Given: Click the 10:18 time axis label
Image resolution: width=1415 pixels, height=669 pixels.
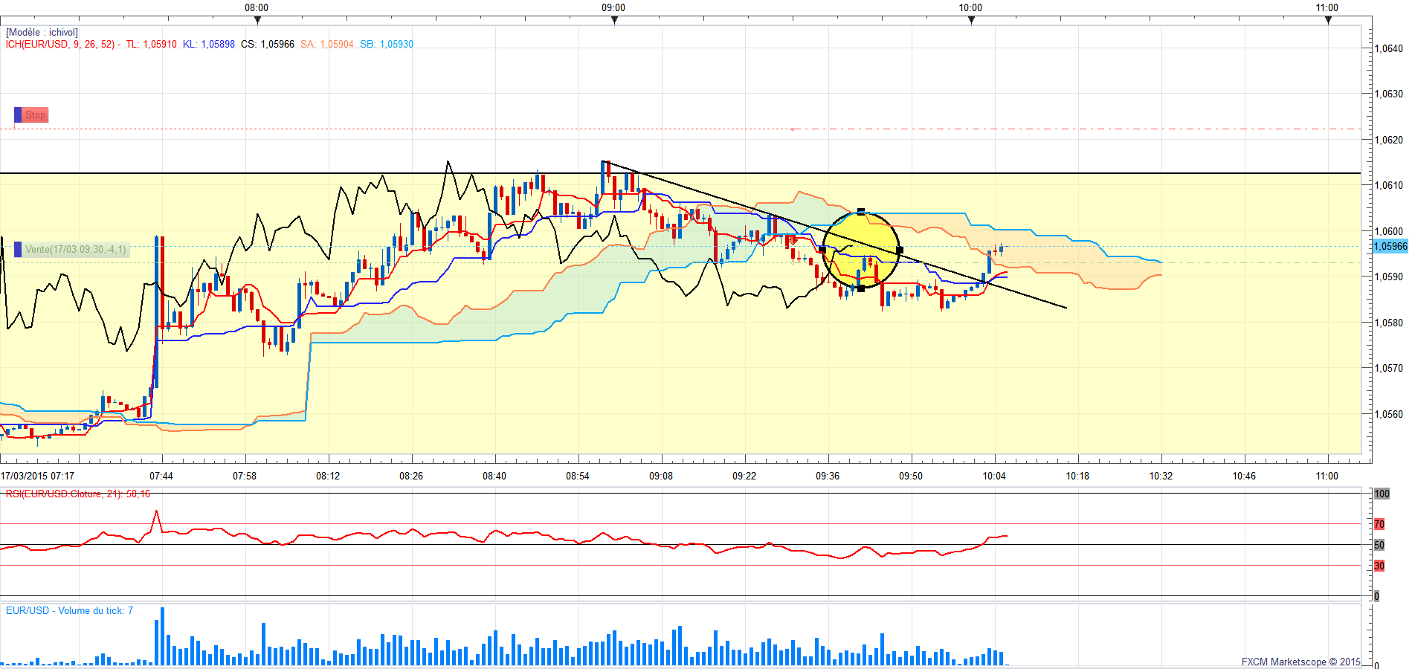Looking at the screenshot, I should coord(1077,476).
